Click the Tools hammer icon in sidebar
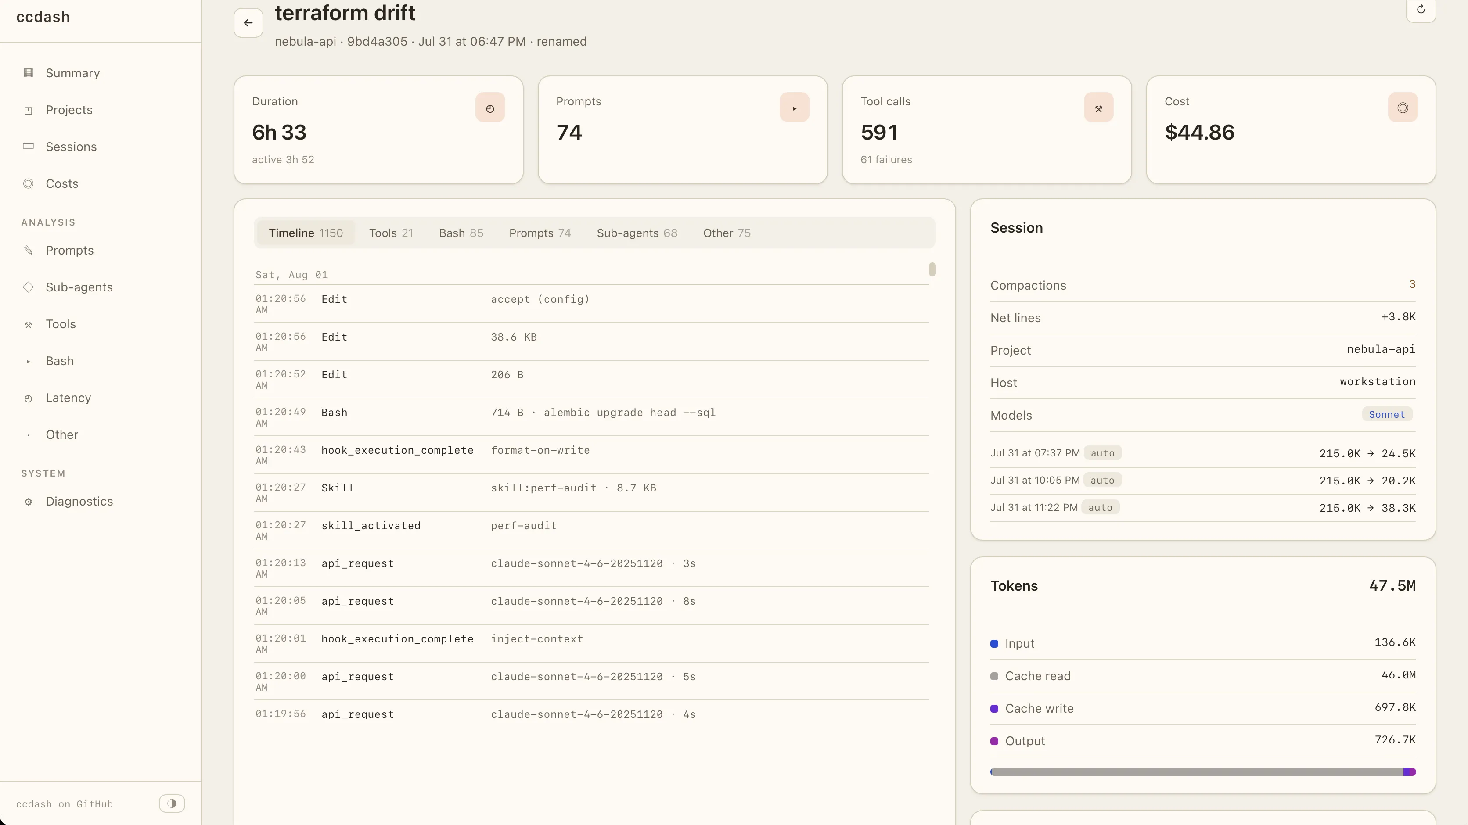 tap(28, 324)
